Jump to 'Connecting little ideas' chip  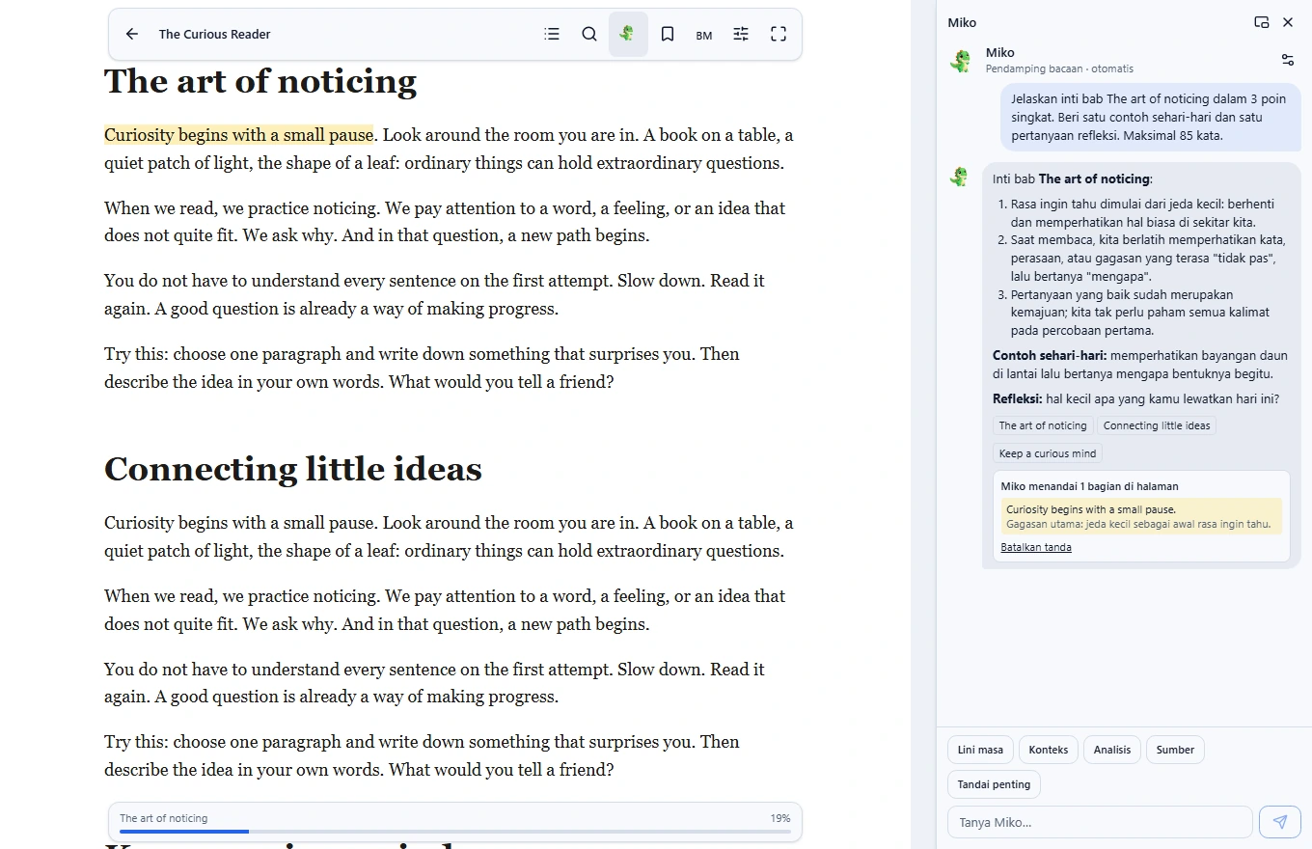[x=1157, y=425]
